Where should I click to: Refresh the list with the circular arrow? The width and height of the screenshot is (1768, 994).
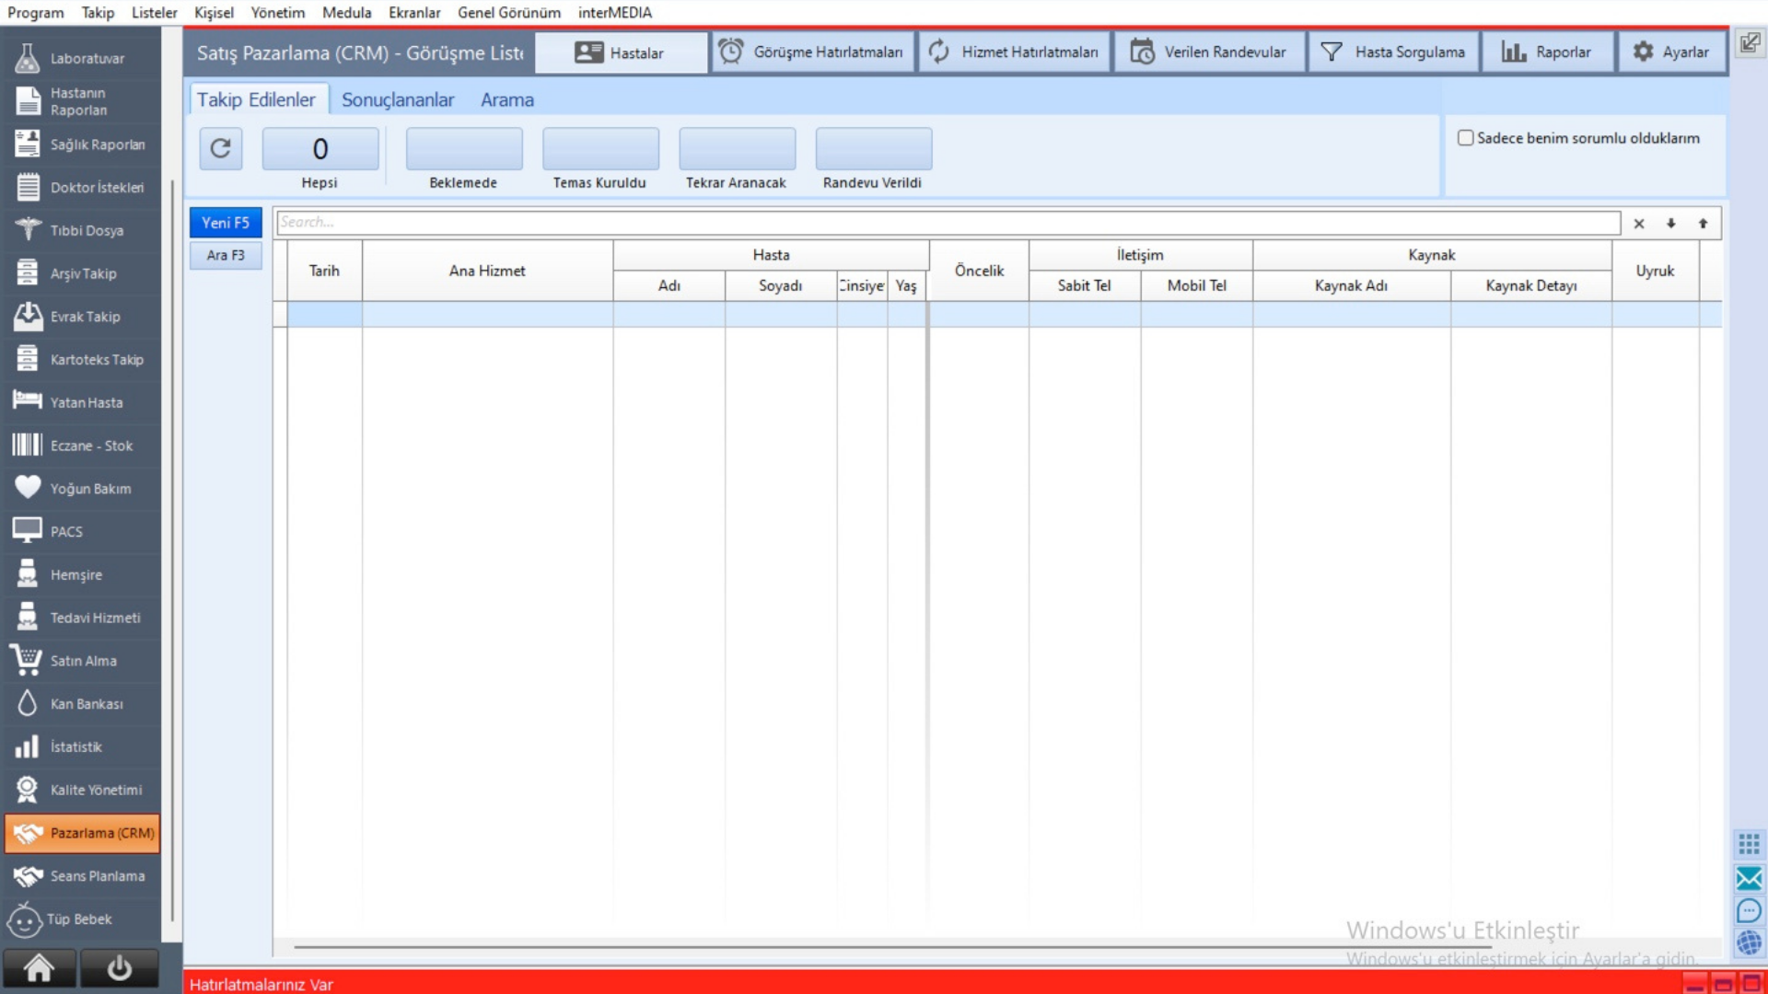pos(221,148)
